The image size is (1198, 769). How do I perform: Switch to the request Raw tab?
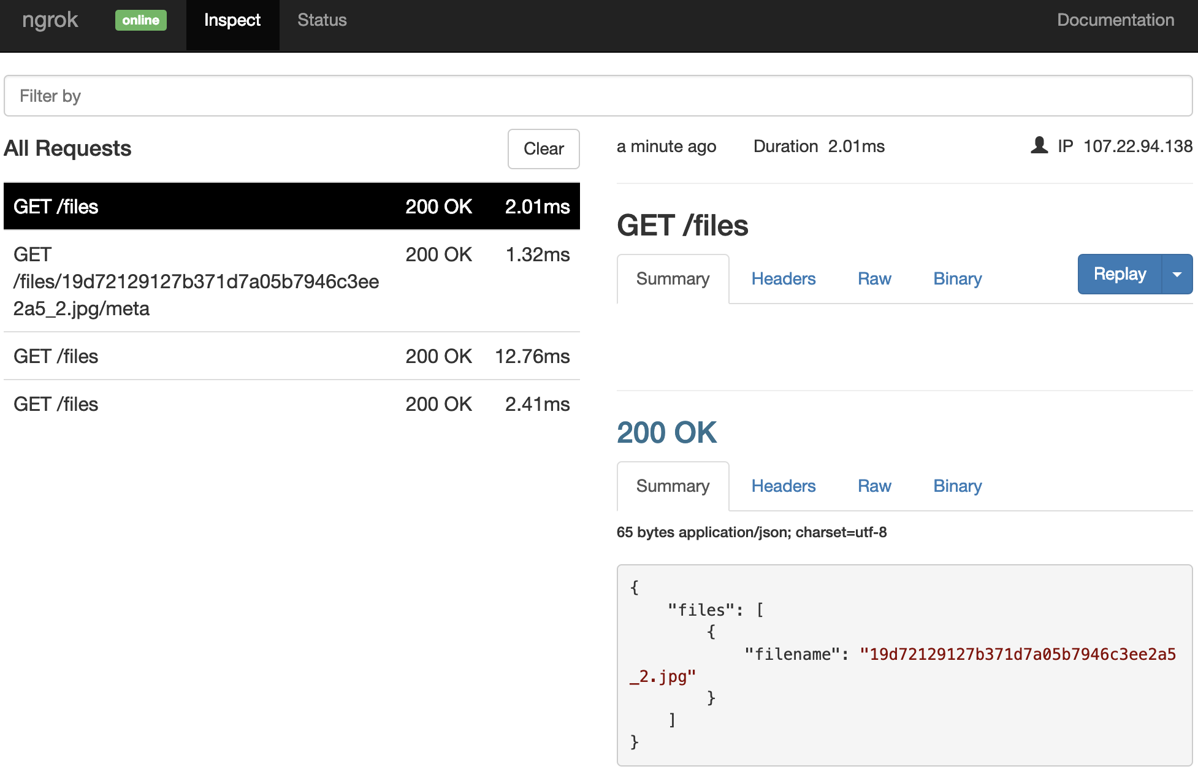874,279
